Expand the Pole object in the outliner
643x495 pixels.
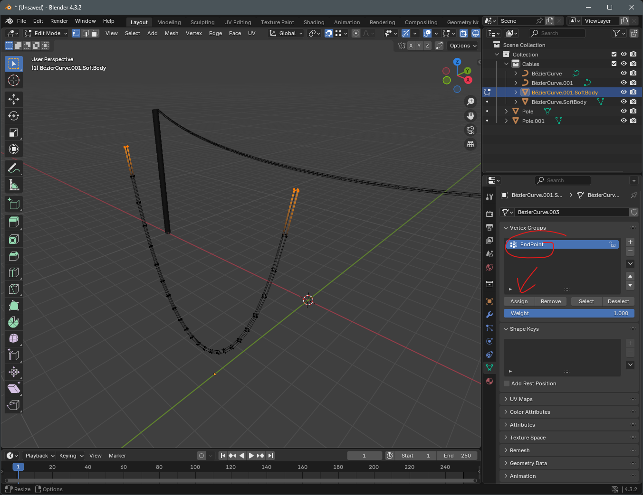[506, 112]
